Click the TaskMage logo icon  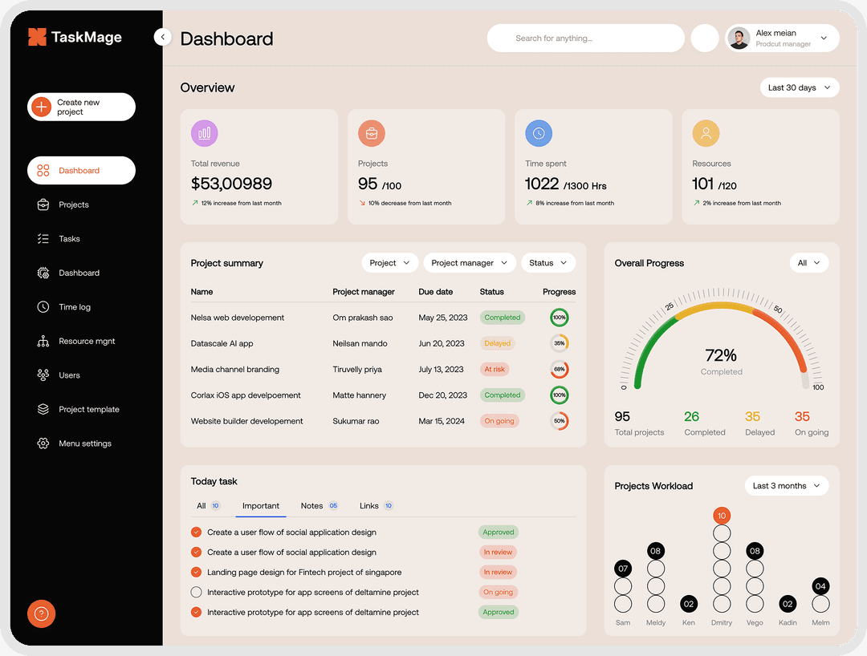click(37, 37)
